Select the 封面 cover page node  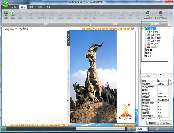(x=149, y=50)
